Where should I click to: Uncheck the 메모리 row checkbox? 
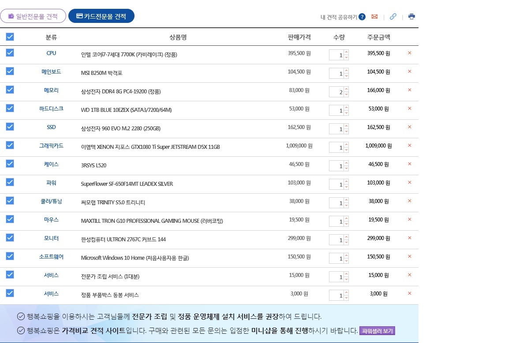pos(10,89)
